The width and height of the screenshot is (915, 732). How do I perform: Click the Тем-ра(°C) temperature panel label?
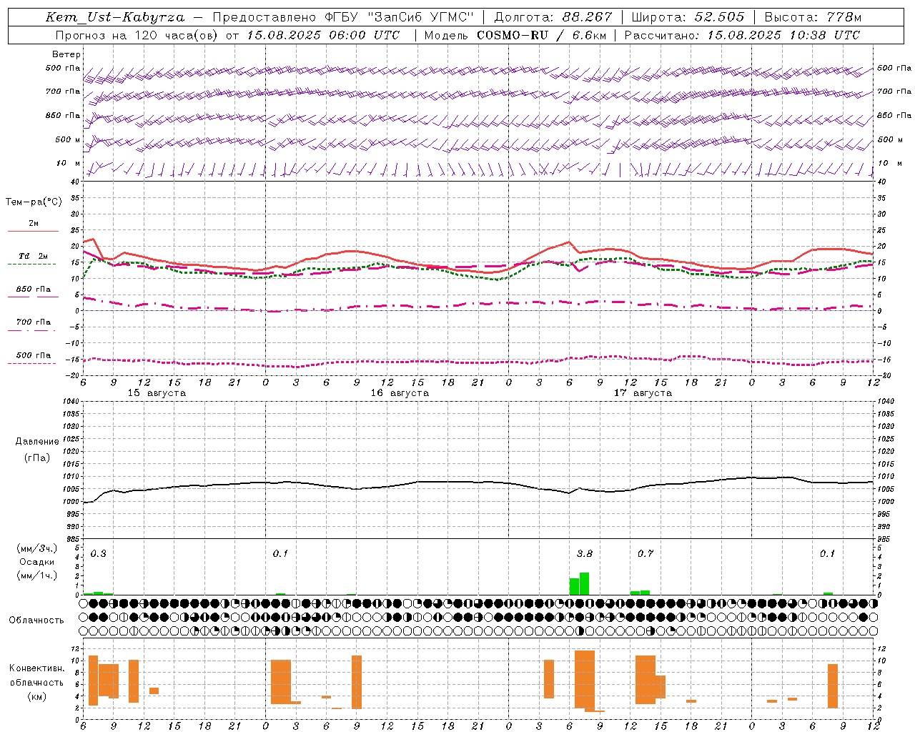pyautogui.click(x=34, y=202)
